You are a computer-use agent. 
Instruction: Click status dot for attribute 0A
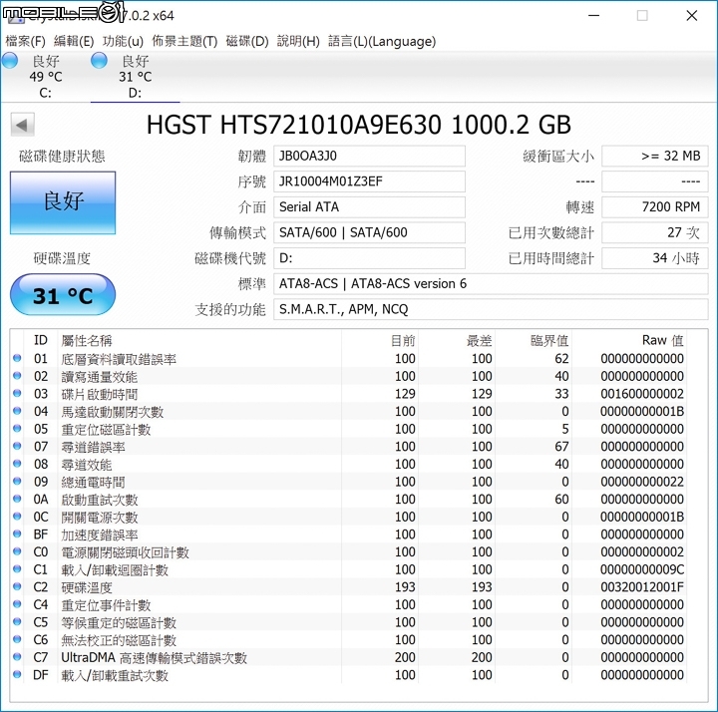coord(17,499)
